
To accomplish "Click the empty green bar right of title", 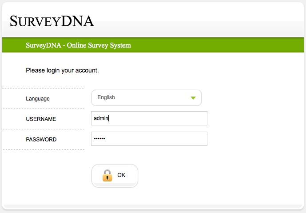I will point(222,45).
